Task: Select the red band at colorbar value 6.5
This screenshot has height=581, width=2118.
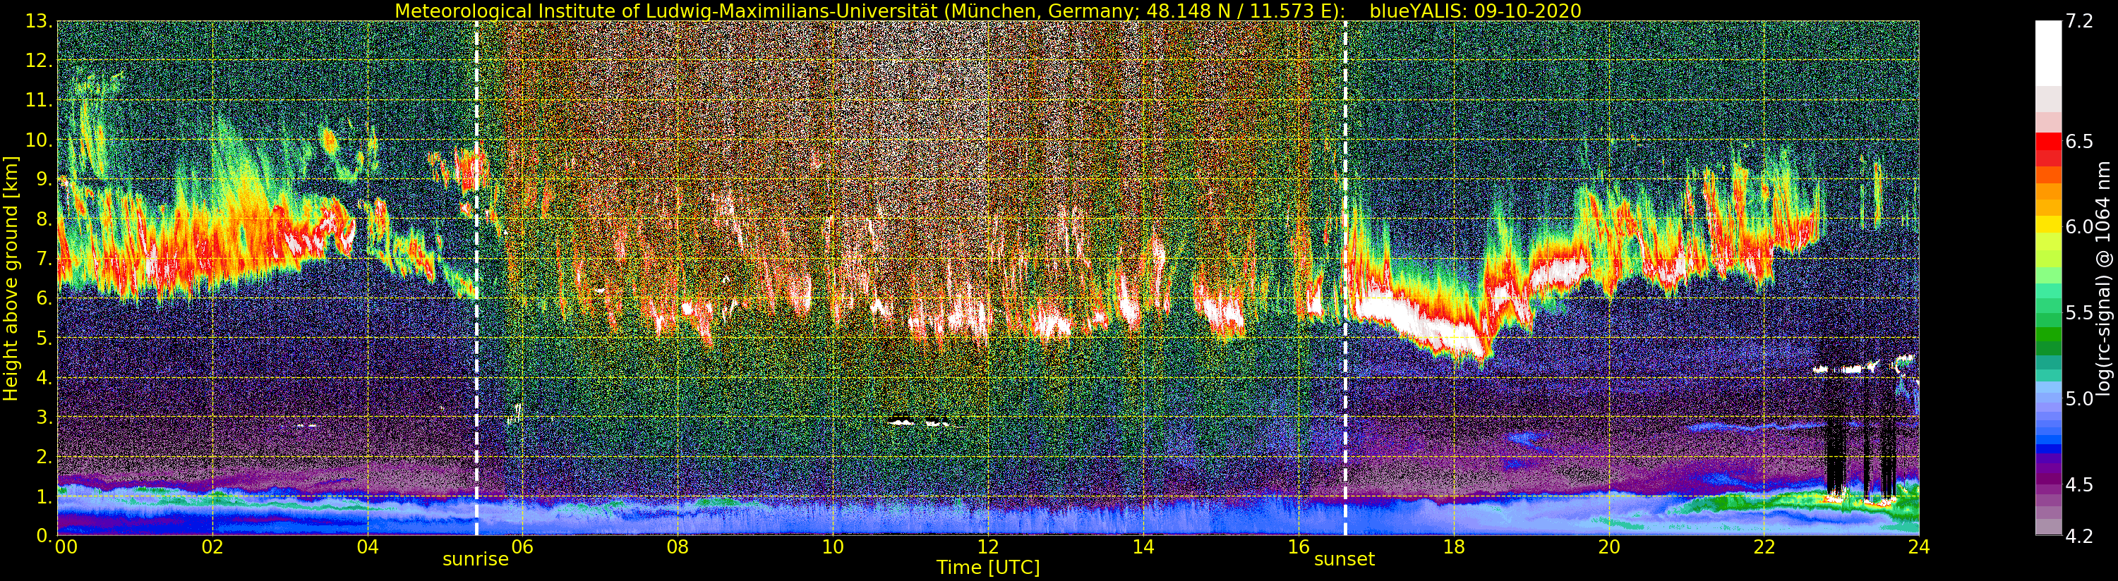Action: [2048, 141]
